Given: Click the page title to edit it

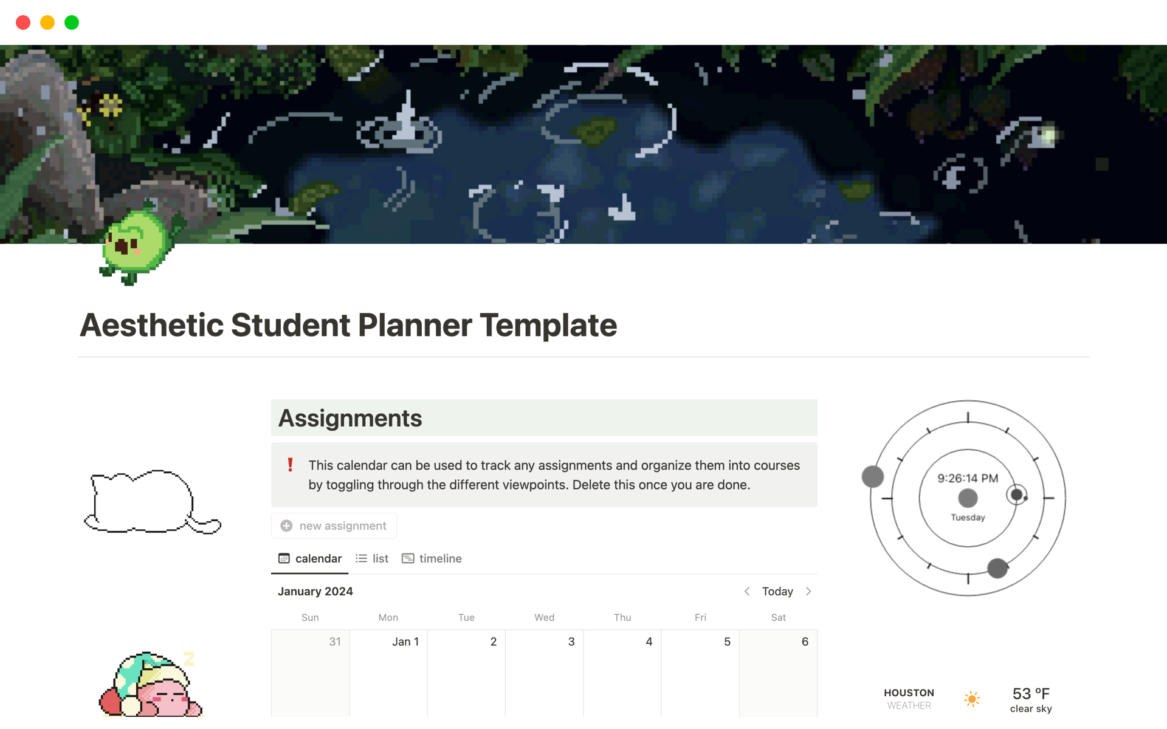Looking at the screenshot, I should [x=348, y=326].
